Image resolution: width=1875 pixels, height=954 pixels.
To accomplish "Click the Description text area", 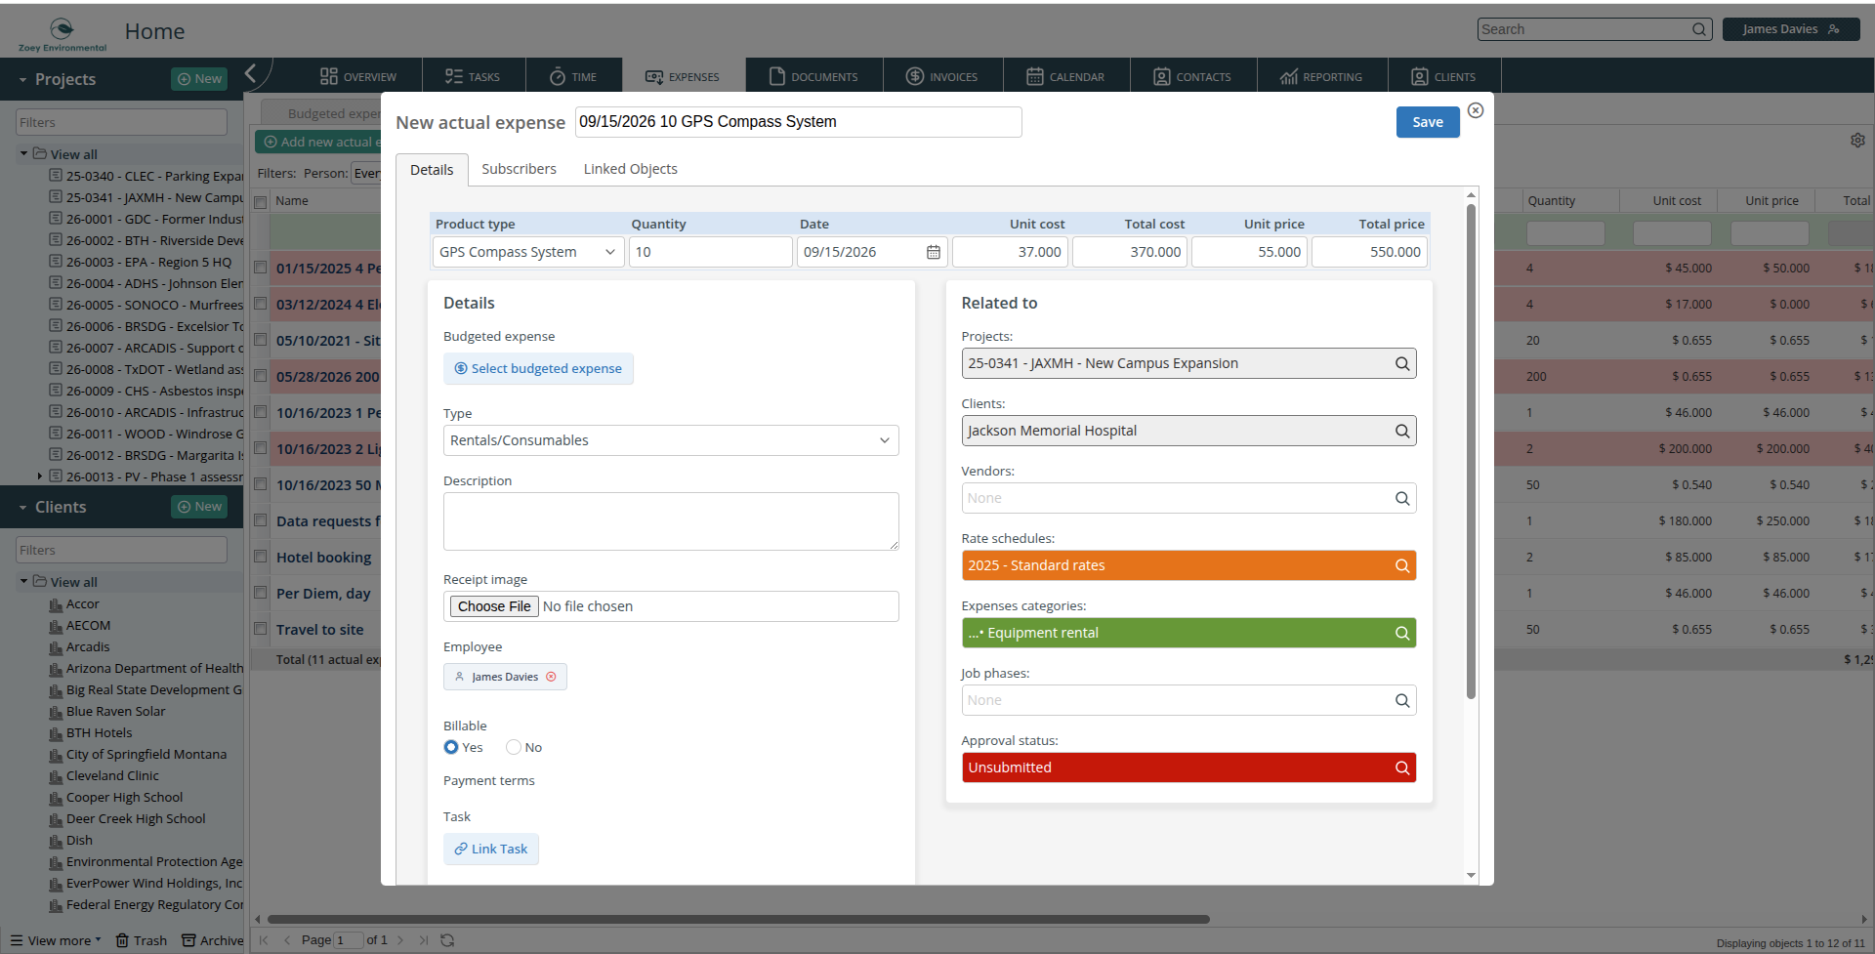I will pyautogui.click(x=671, y=521).
